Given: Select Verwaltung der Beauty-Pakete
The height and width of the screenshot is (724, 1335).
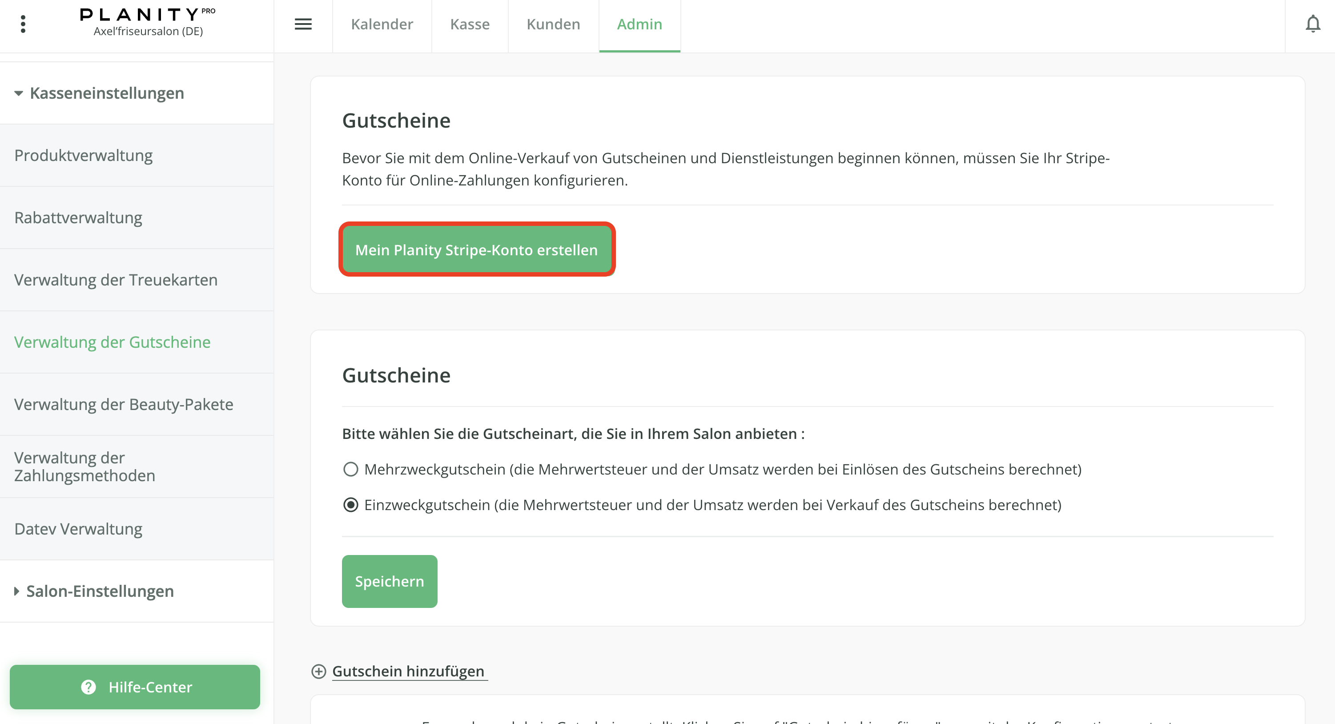Looking at the screenshot, I should [123, 404].
